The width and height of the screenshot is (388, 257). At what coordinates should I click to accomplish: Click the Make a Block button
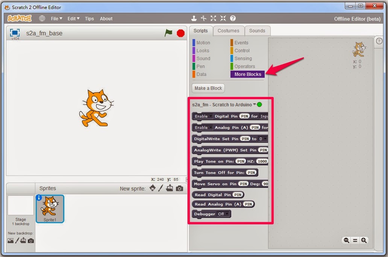[208, 88]
